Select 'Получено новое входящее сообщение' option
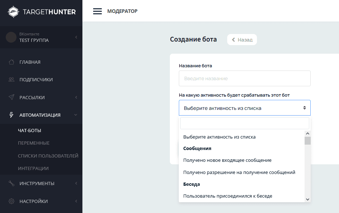The width and height of the screenshot is (339, 213). point(227,160)
